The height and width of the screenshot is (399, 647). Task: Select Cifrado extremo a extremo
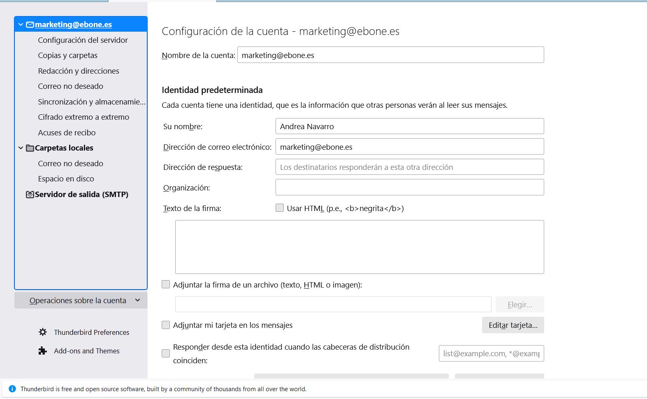83,117
